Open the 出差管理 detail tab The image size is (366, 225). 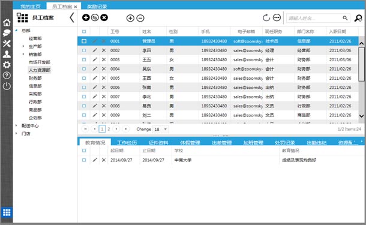click(221, 142)
